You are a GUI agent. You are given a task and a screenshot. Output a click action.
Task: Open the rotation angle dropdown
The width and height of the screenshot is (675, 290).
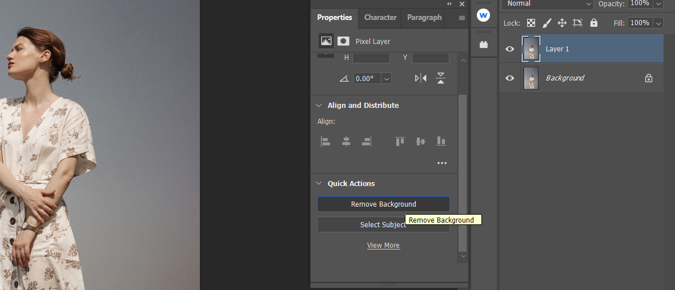coord(387,79)
